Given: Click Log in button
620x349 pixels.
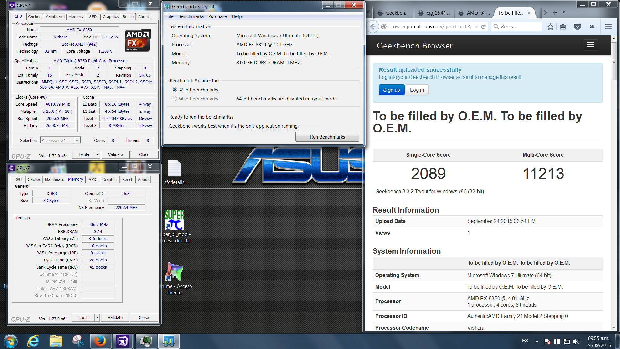Looking at the screenshot, I should 417,90.
